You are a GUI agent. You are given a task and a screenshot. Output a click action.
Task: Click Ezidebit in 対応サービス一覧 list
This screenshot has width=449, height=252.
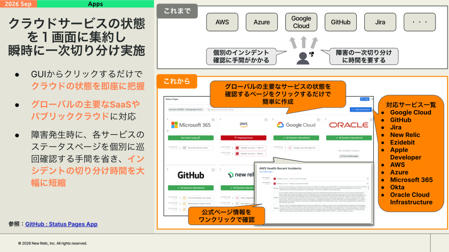pos(402,142)
